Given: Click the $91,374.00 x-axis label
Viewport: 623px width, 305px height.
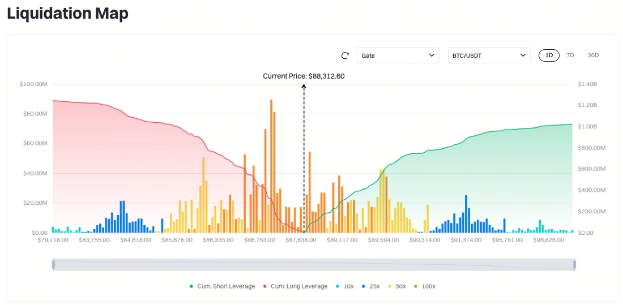Looking at the screenshot, I should coord(466,240).
